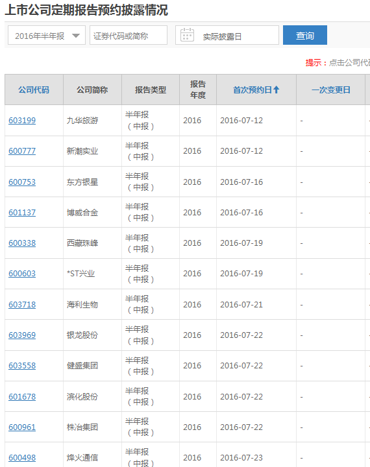Sort by 公司代码 column header
The image size is (370, 467).
[x=34, y=90]
